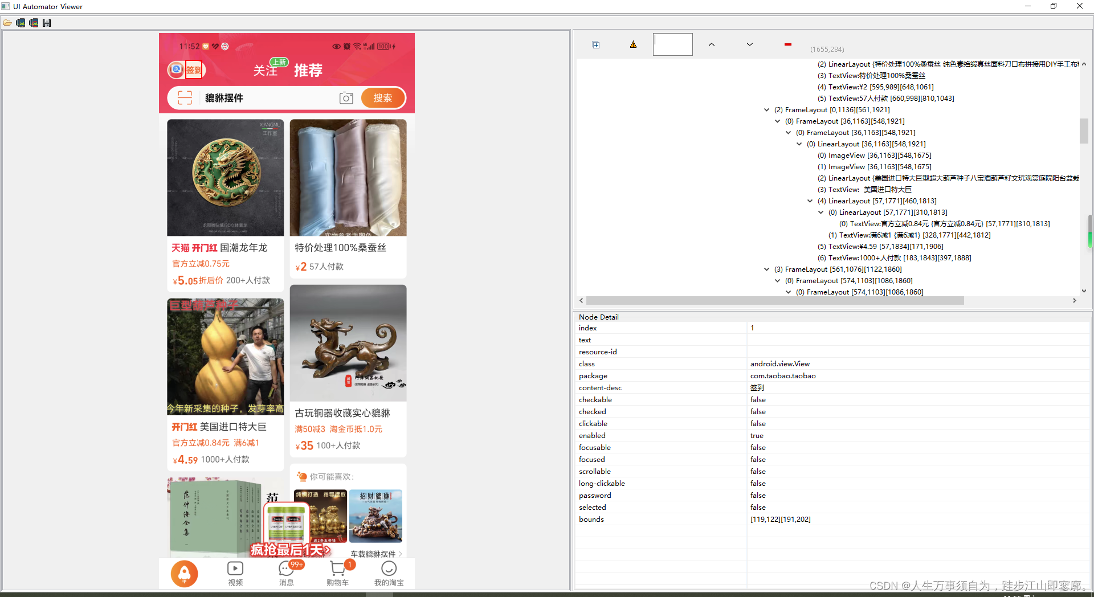Capture Device Screenshot with first phone icon
Image resolution: width=1094 pixels, height=597 pixels.
tap(21, 23)
